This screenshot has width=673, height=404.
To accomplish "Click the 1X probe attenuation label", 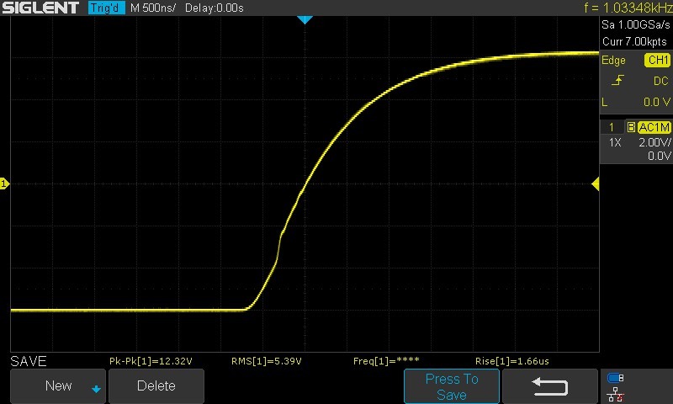I will point(615,142).
